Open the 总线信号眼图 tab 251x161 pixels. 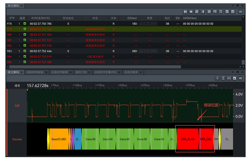point(59,72)
